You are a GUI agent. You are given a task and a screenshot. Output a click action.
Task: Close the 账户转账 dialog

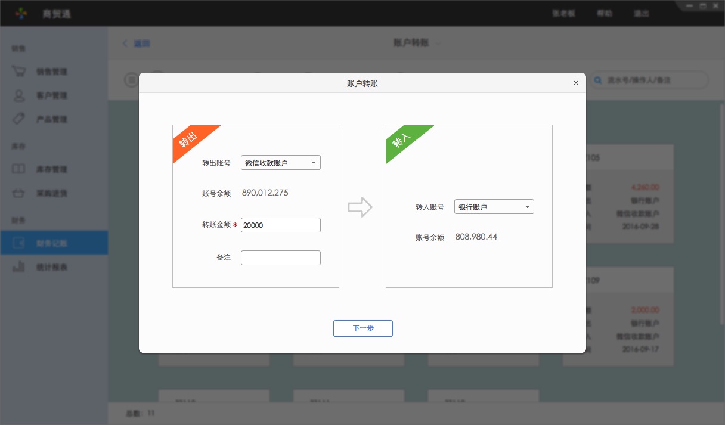click(575, 83)
